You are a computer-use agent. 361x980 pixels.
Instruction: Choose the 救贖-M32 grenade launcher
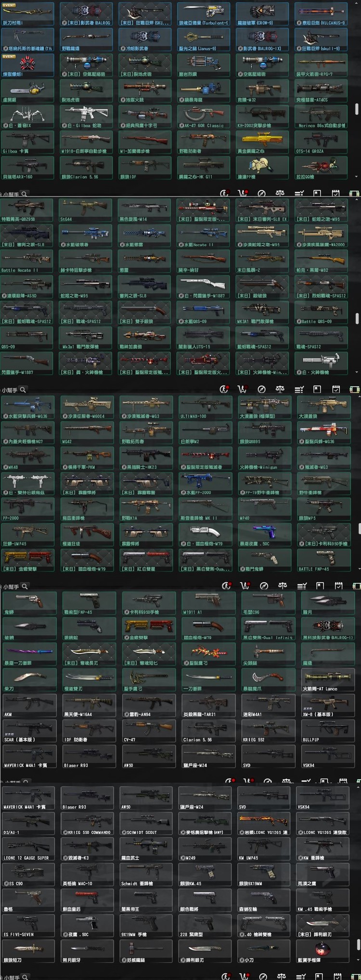point(262,91)
